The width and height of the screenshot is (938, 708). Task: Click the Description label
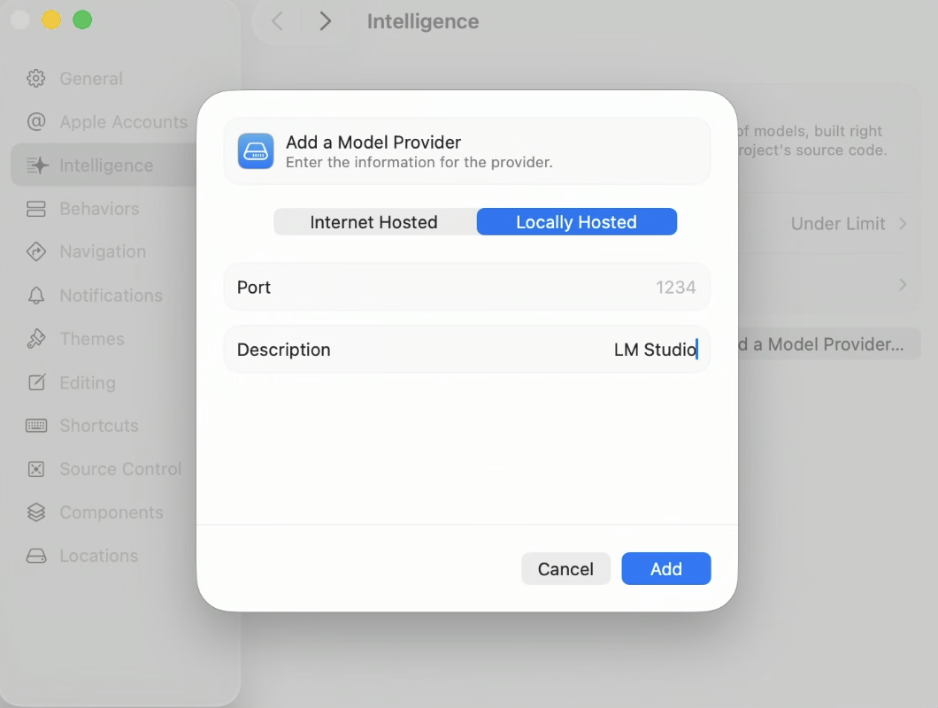tap(283, 350)
